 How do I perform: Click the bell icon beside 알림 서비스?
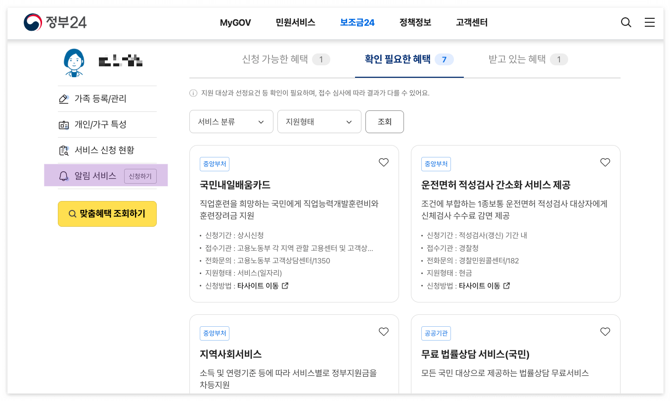63,176
